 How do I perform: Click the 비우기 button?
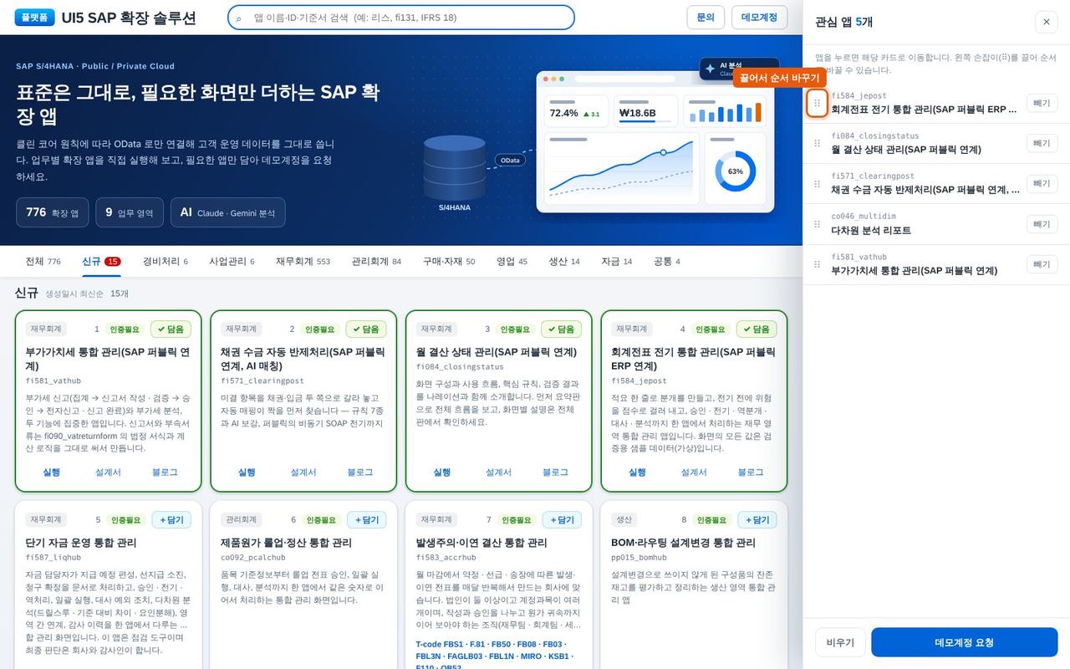tap(840, 642)
